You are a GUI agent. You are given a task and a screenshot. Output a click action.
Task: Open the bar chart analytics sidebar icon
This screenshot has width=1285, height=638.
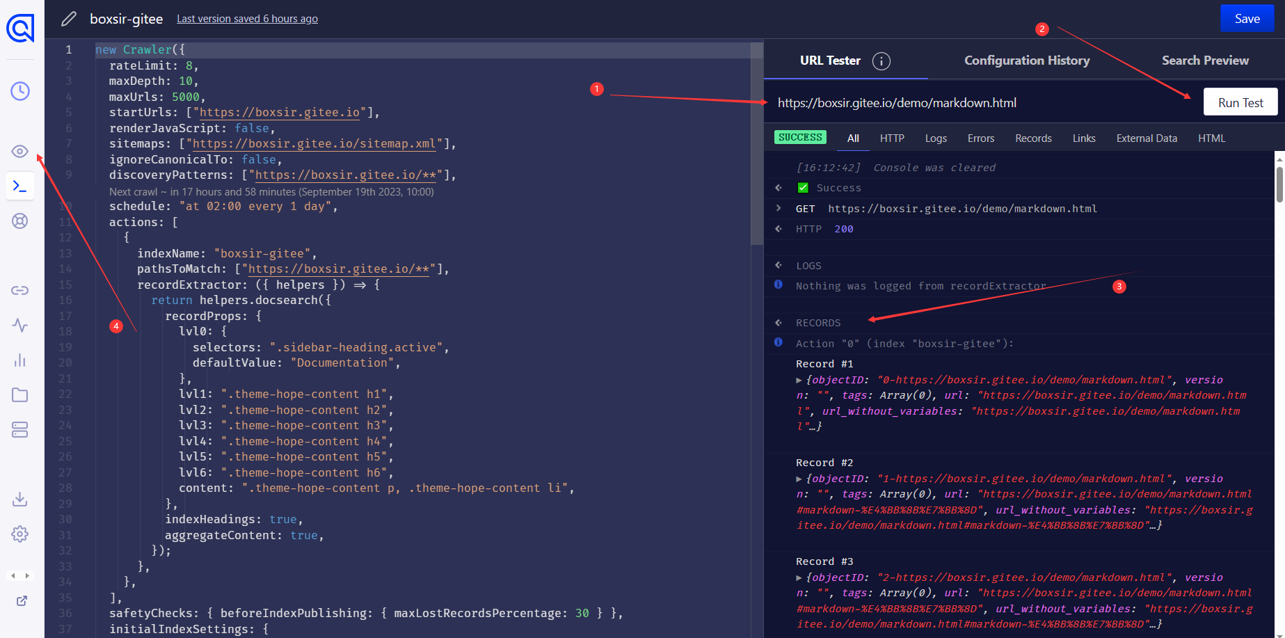coord(20,360)
